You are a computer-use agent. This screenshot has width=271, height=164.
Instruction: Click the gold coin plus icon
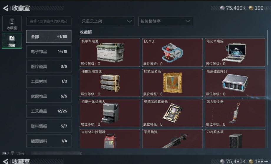tap(266, 8)
